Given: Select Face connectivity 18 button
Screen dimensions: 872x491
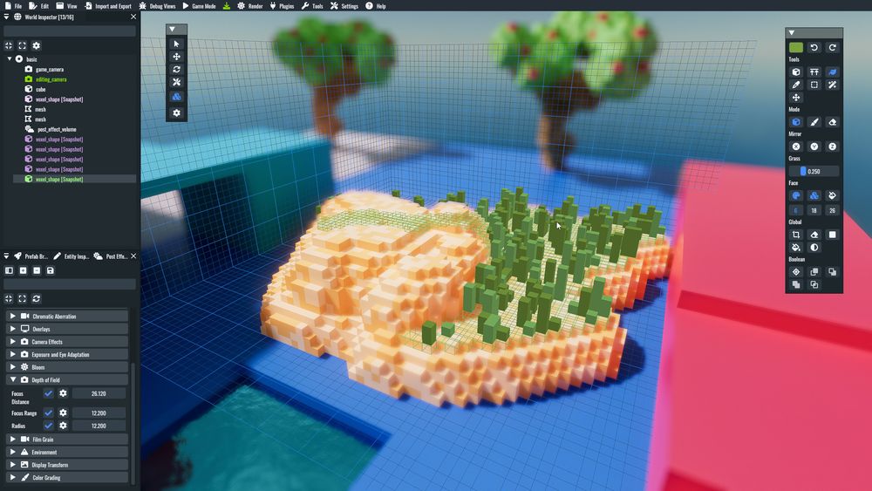Looking at the screenshot, I should tap(814, 210).
